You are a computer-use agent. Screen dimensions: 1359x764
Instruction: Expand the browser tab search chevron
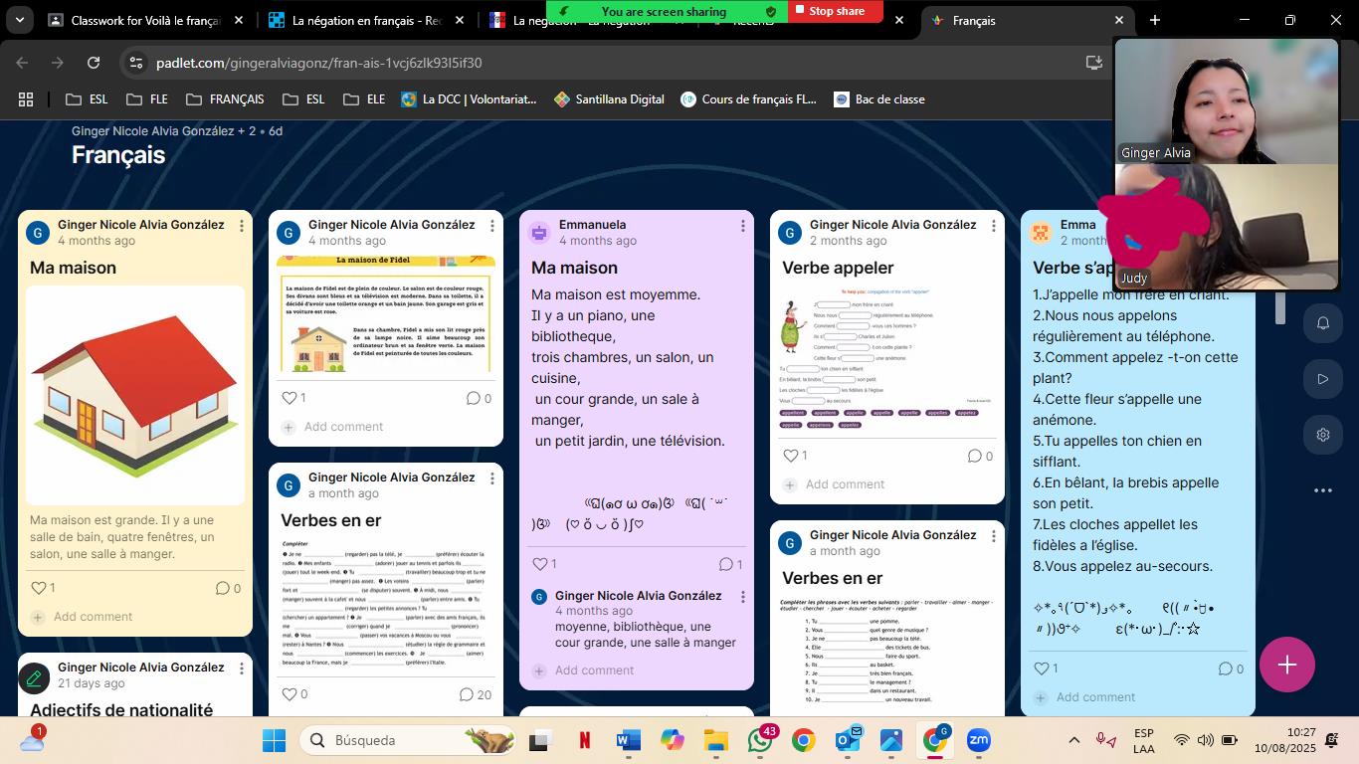pos(20,20)
